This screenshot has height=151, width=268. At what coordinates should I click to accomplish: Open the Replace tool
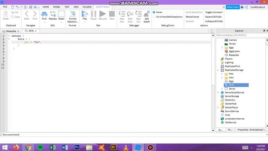click(53, 14)
